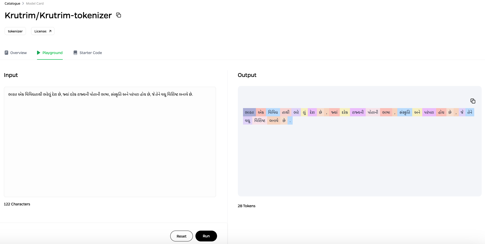Select the 'દરેક' token in Output
Screen dimensions: 485x244
345,112
